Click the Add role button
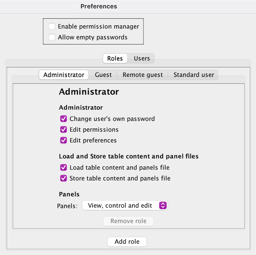 click(x=127, y=241)
